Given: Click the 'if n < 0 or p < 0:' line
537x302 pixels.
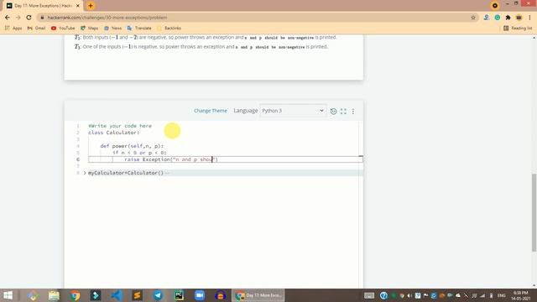Looking at the screenshot, I should (139, 153).
